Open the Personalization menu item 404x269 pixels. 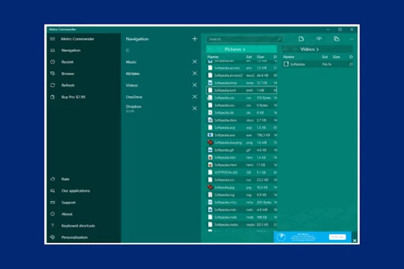[x=75, y=237]
